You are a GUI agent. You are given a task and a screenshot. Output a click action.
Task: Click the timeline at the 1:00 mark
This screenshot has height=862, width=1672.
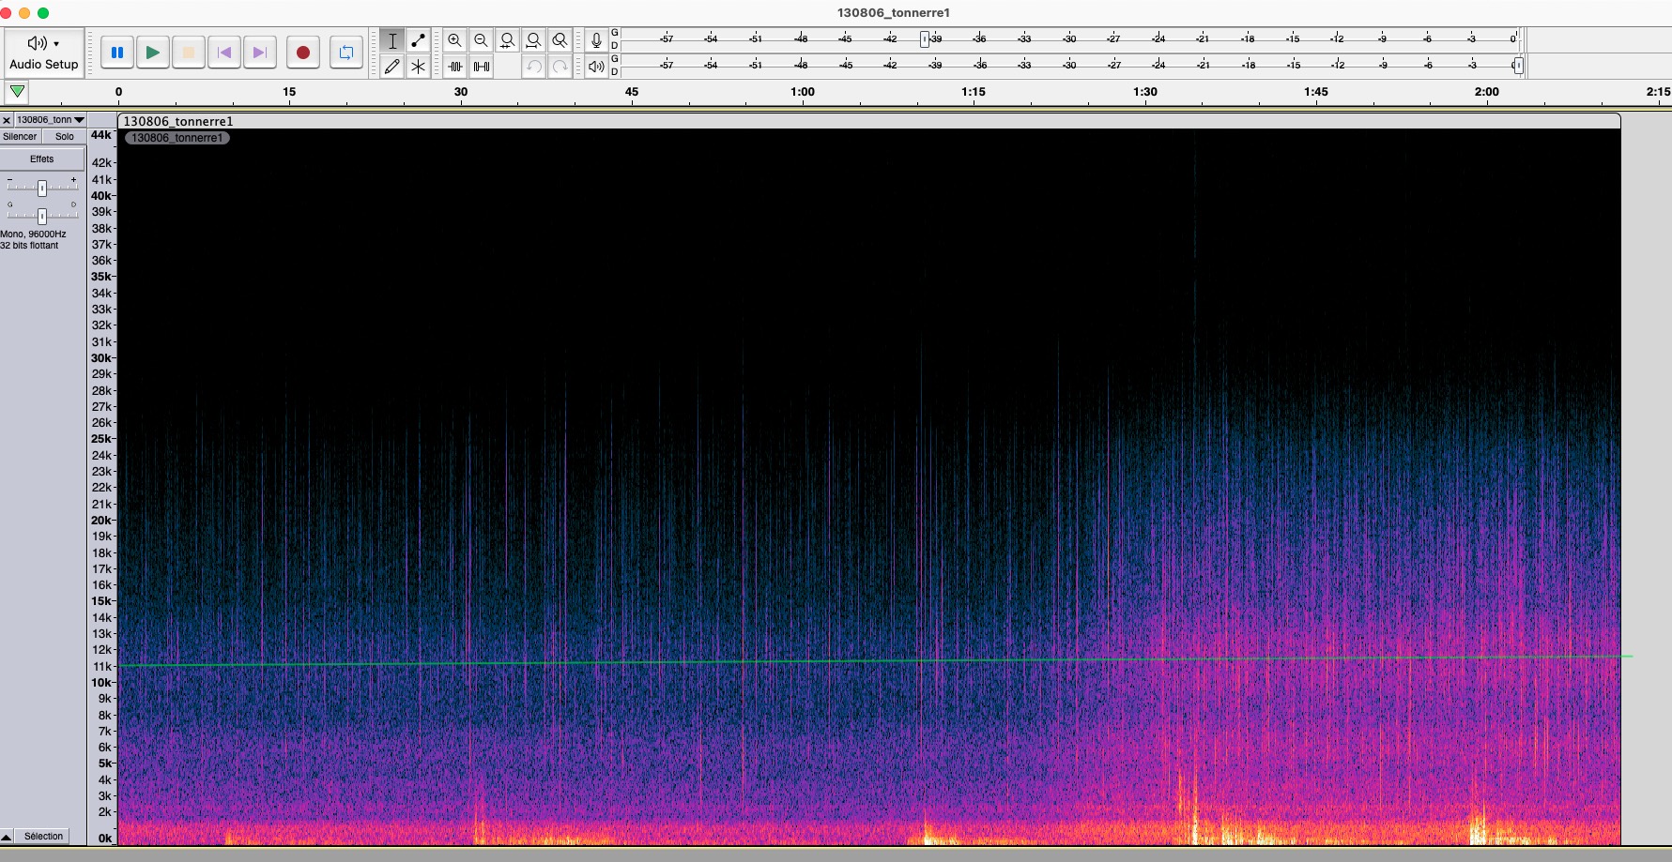[804, 92]
